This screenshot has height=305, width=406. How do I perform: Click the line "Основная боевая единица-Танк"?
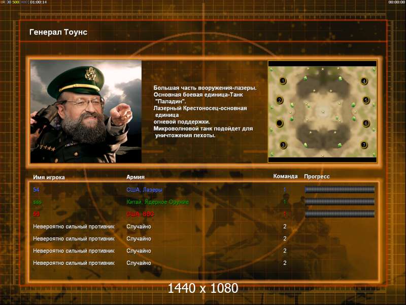[x=198, y=95]
